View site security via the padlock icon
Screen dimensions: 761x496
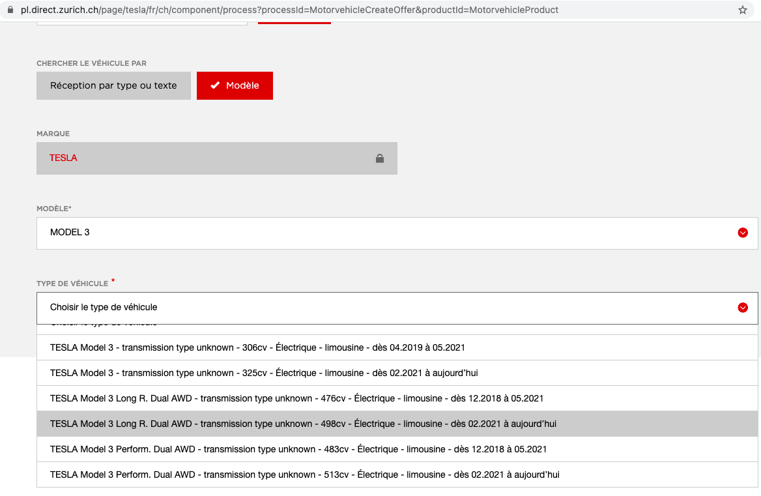[10, 10]
